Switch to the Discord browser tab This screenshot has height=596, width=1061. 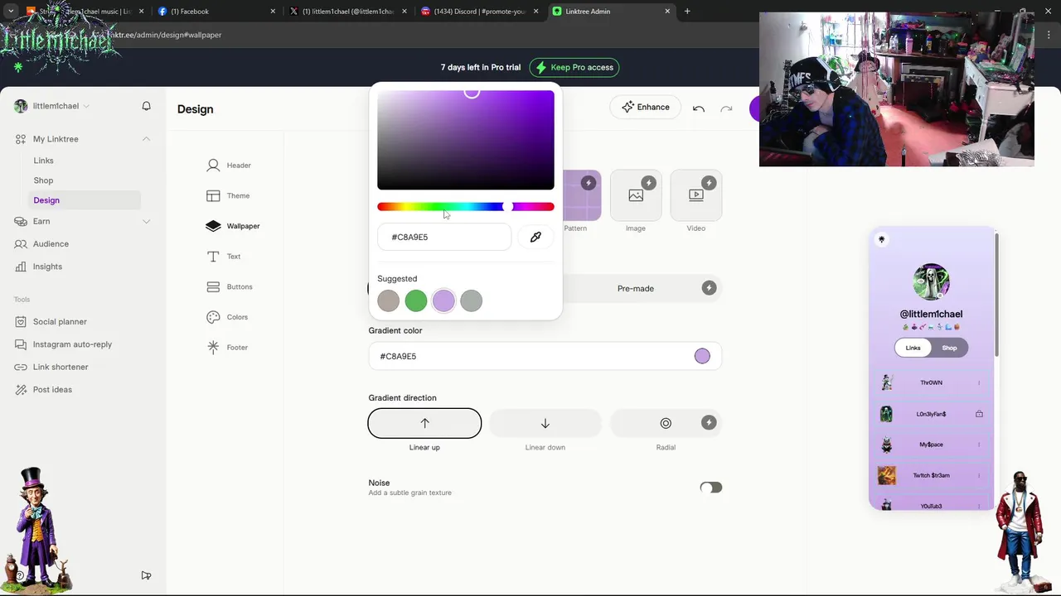coord(481,12)
